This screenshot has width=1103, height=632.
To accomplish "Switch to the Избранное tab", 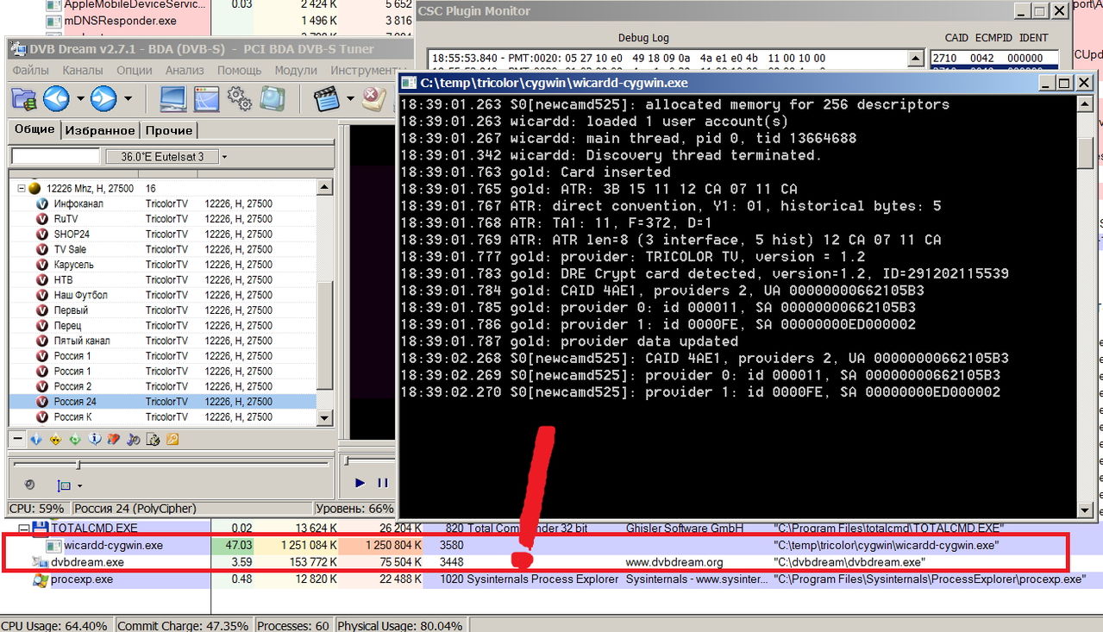I will [x=100, y=130].
